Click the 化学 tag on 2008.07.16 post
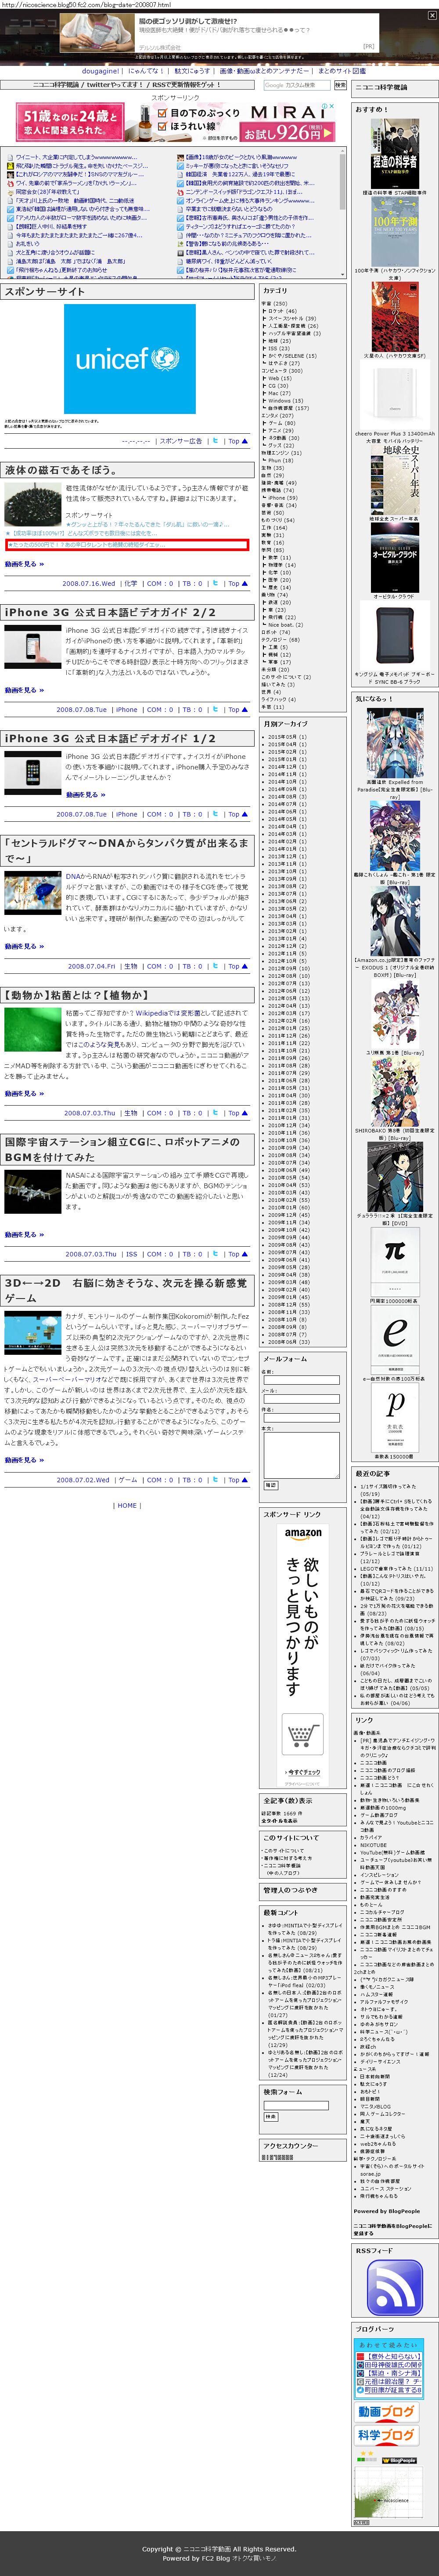The height and width of the screenshot is (2576, 439). point(131,583)
